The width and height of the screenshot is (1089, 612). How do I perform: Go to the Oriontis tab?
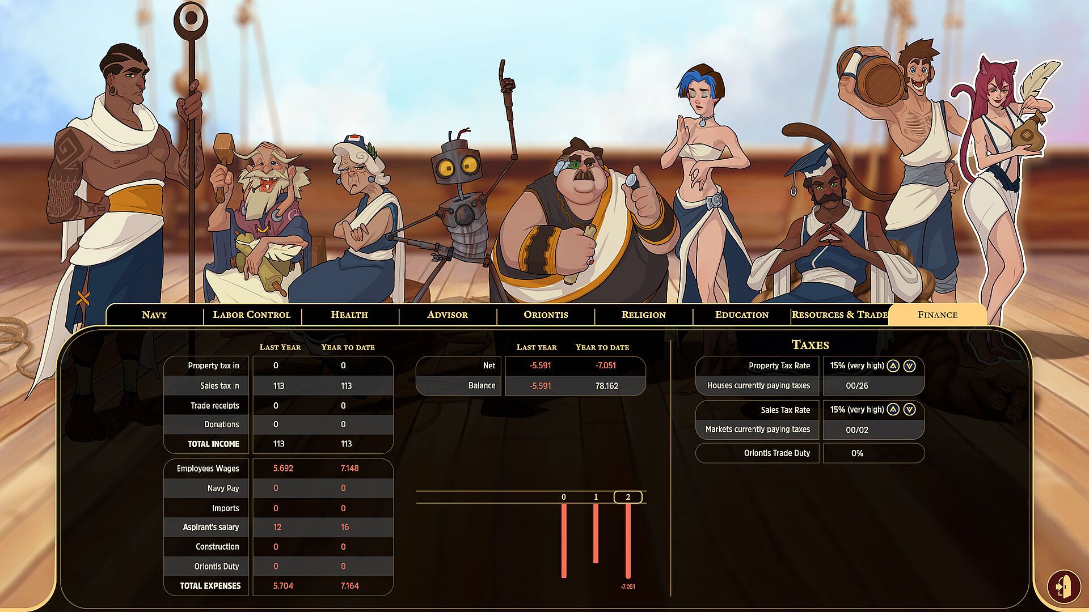coord(546,315)
